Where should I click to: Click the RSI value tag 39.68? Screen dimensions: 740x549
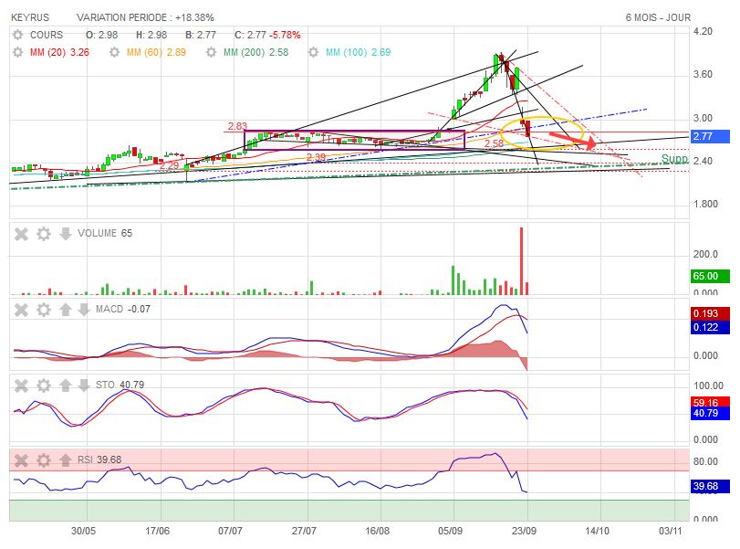pyautogui.click(x=709, y=486)
